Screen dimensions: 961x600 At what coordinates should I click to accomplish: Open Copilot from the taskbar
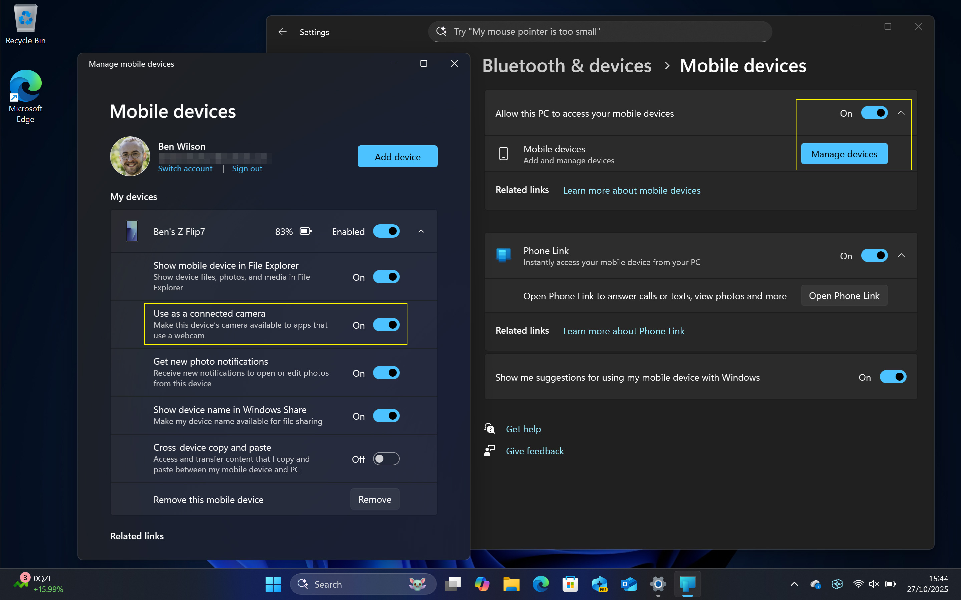(482, 584)
